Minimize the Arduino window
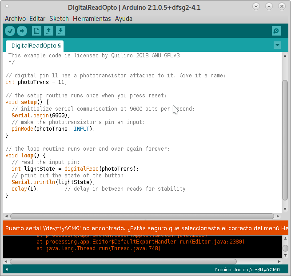 (256, 7)
